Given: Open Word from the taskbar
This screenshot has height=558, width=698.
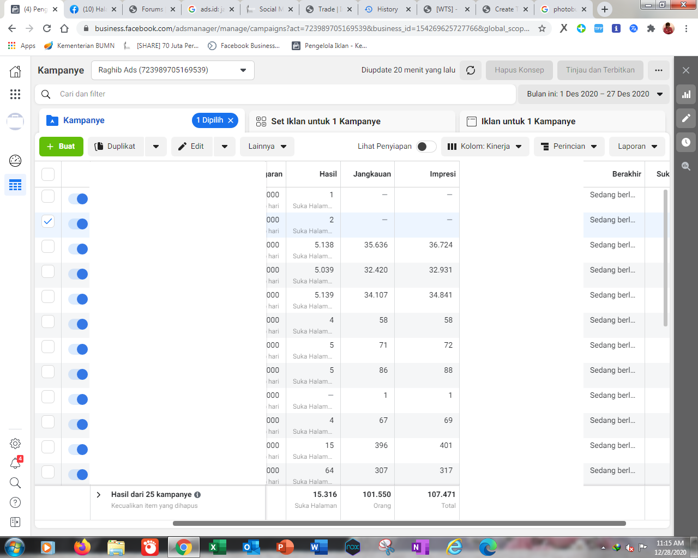Looking at the screenshot, I should [319, 547].
